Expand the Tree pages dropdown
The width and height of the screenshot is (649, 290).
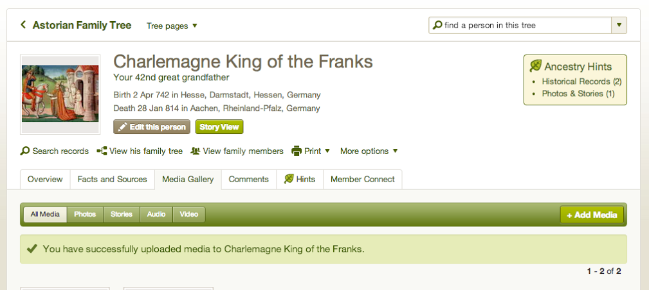172,26
